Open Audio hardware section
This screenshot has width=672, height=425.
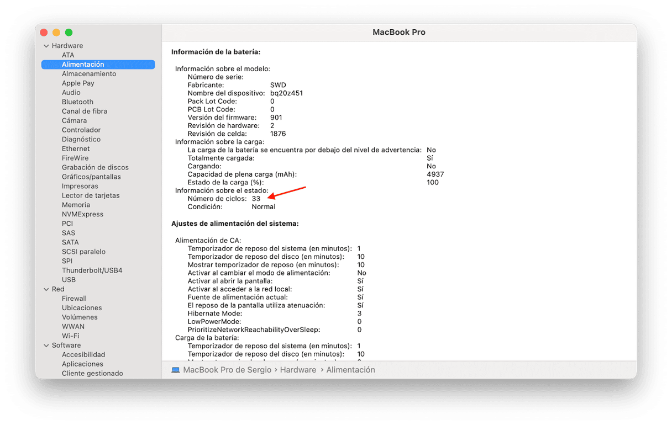tap(71, 93)
